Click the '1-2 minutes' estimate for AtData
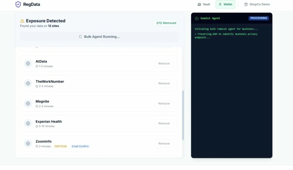This screenshot has height=170, width=293. 46,66
